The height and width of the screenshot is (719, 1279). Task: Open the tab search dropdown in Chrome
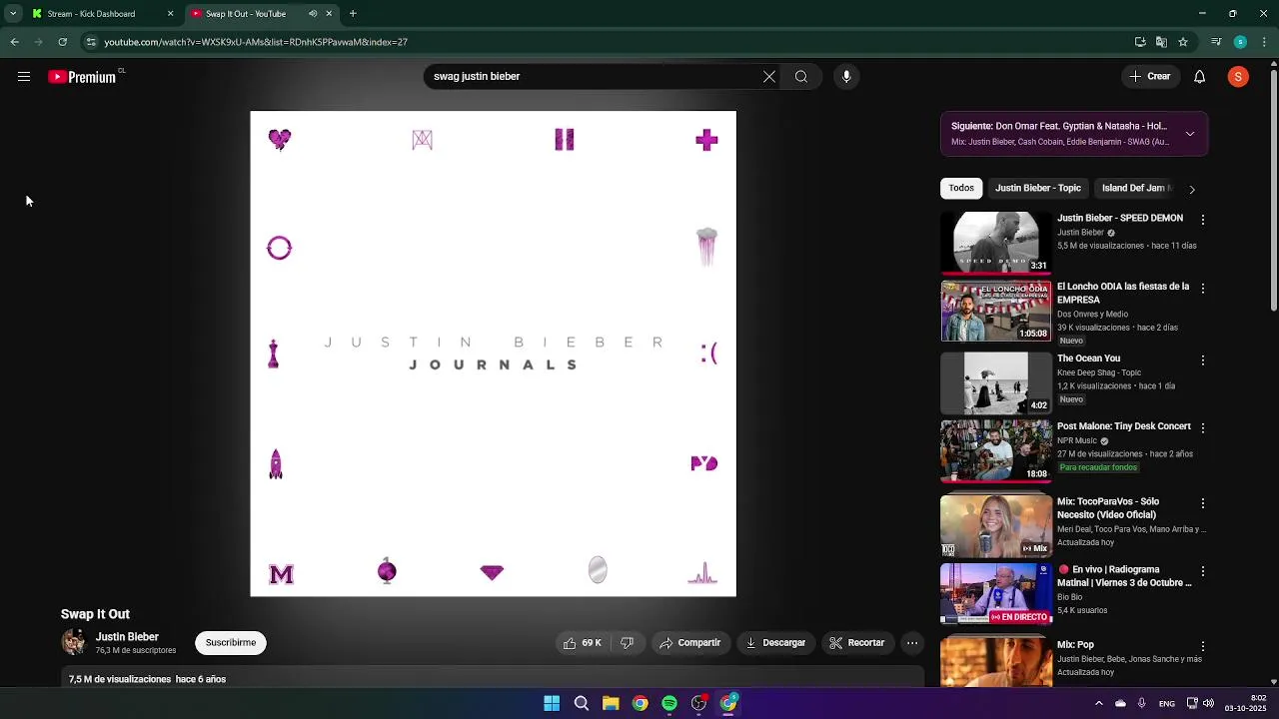click(13, 14)
